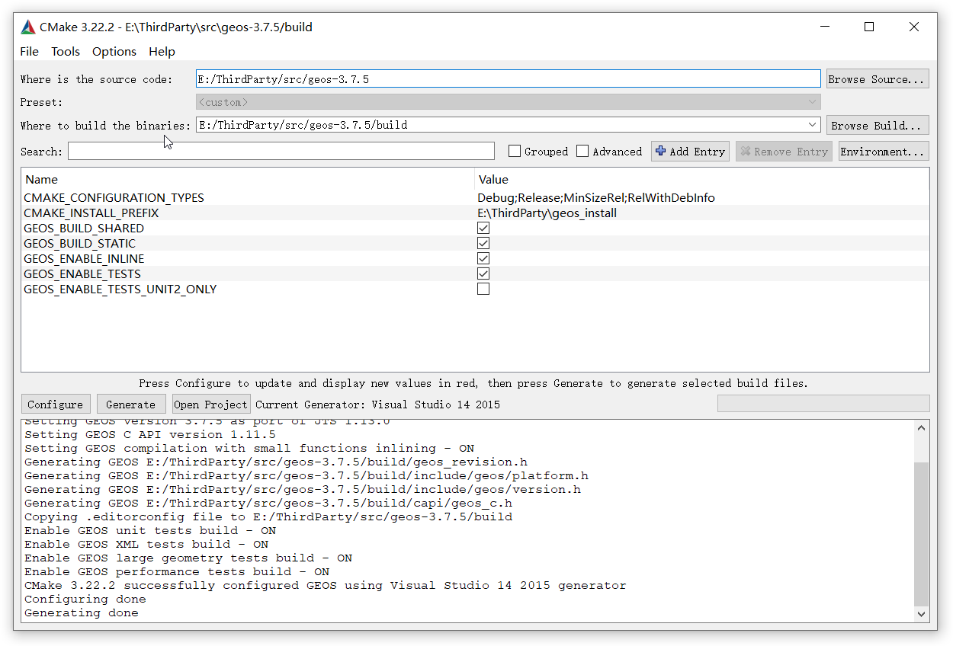This screenshot has height=646, width=953.
Task: Click 'Enable GEOS XML tests build' log line
Action: 146,544
